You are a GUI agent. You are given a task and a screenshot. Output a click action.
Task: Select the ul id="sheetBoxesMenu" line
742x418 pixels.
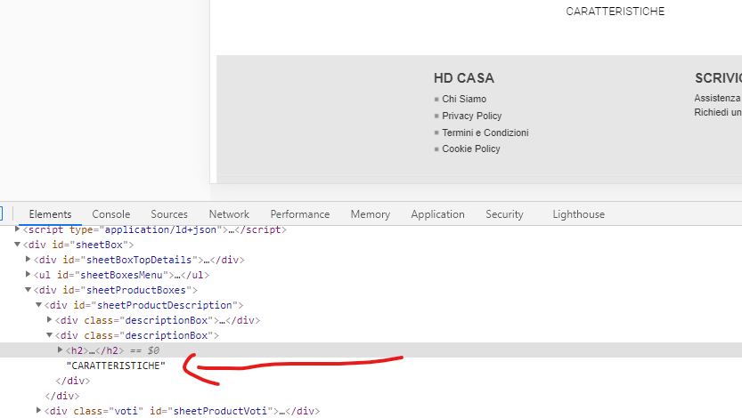(x=121, y=275)
